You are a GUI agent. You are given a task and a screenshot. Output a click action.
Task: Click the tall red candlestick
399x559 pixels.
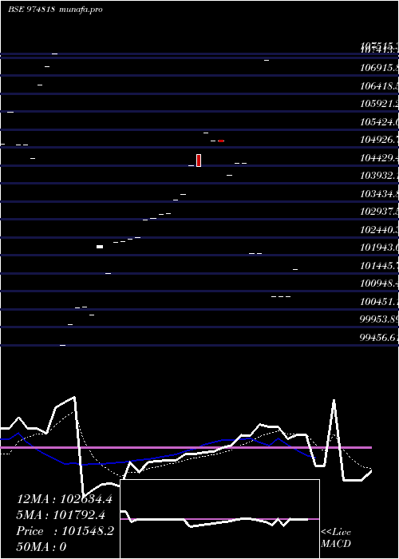click(199, 161)
